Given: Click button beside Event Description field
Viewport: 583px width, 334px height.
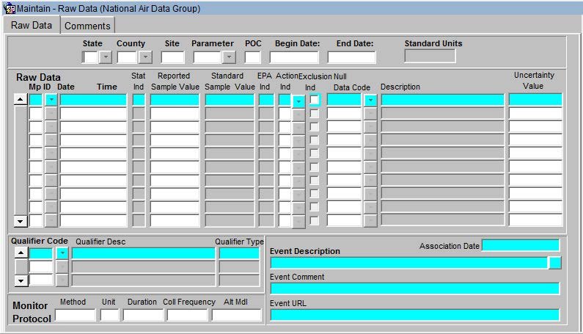Looking at the screenshot, I should [x=554, y=263].
